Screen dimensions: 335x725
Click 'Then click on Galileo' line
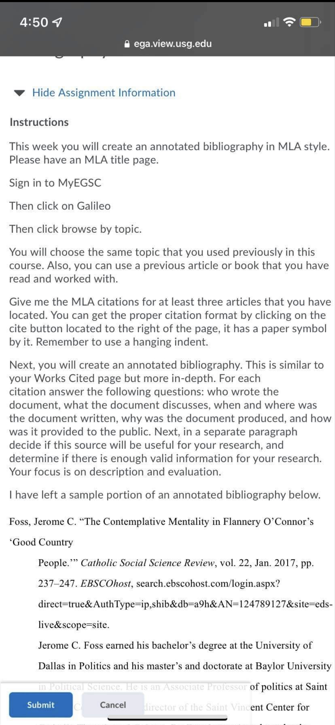[60, 206]
